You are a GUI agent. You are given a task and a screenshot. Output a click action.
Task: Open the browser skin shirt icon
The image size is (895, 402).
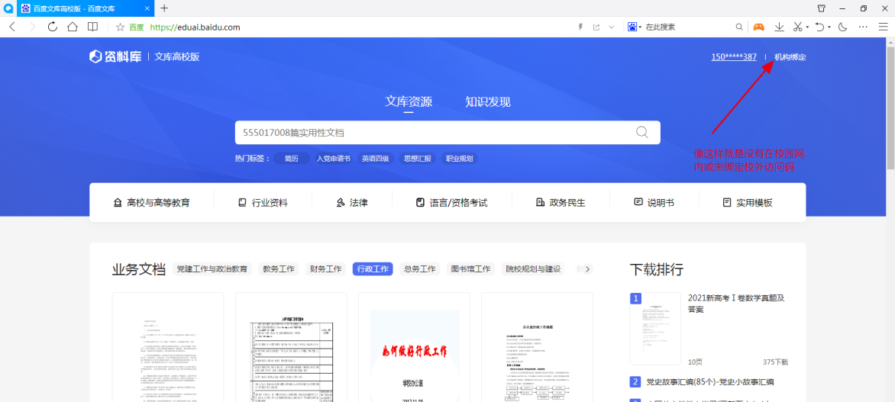[822, 8]
